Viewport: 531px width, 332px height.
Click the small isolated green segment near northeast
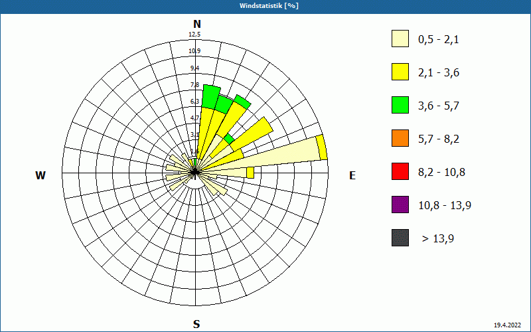(x=229, y=139)
